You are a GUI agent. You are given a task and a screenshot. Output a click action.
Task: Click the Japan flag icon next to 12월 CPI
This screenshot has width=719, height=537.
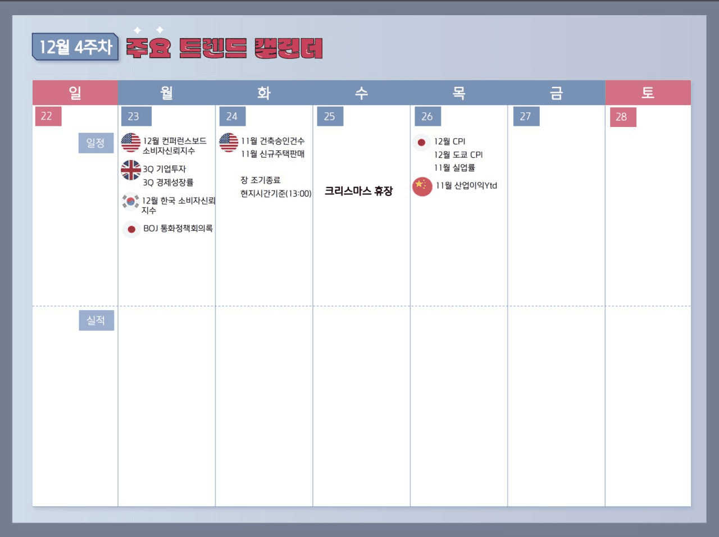point(421,143)
